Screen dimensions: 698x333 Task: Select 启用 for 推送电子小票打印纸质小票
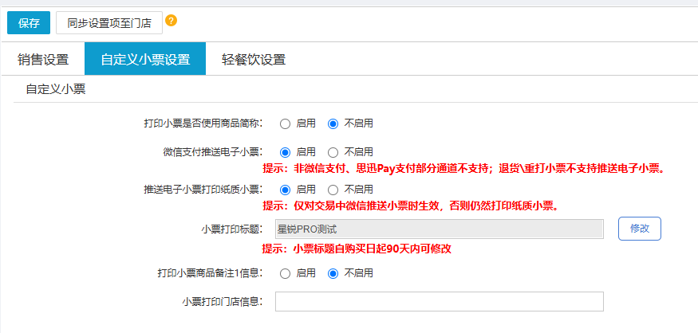[x=285, y=190]
